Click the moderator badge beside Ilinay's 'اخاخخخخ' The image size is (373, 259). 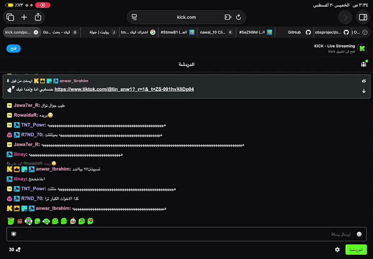coord(9,179)
